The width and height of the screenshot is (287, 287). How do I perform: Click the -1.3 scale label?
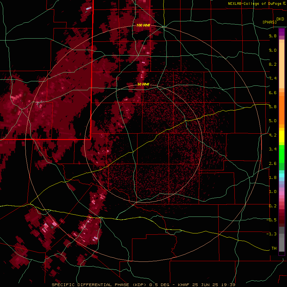[x=271, y=234]
